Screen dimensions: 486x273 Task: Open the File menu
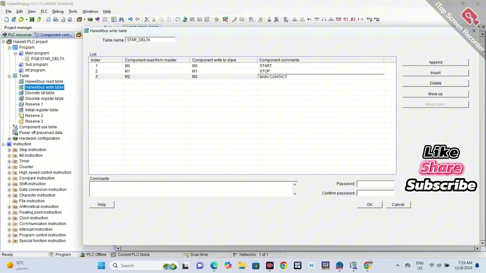click(x=8, y=11)
